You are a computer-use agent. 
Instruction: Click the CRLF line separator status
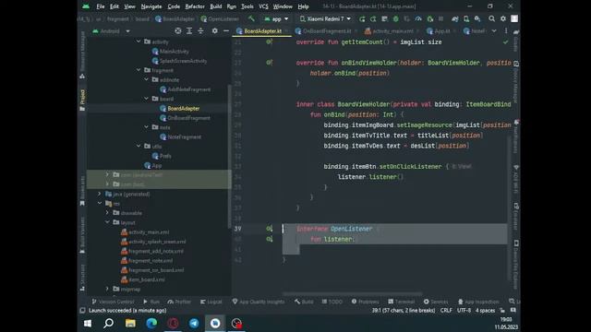coord(446,310)
